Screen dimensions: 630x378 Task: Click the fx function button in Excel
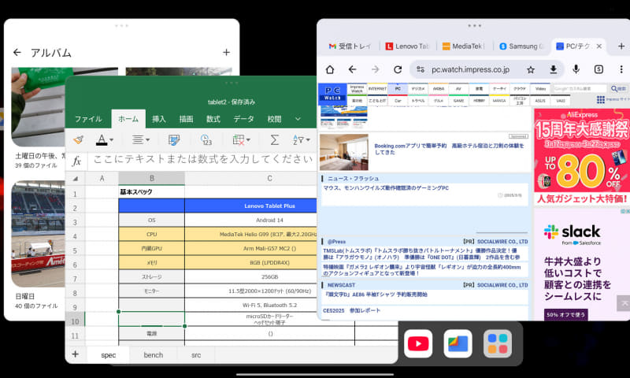76,161
